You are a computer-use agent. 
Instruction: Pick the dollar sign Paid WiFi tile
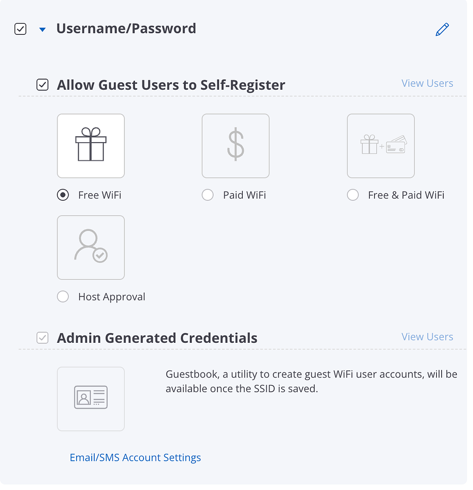tap(235, 146)
